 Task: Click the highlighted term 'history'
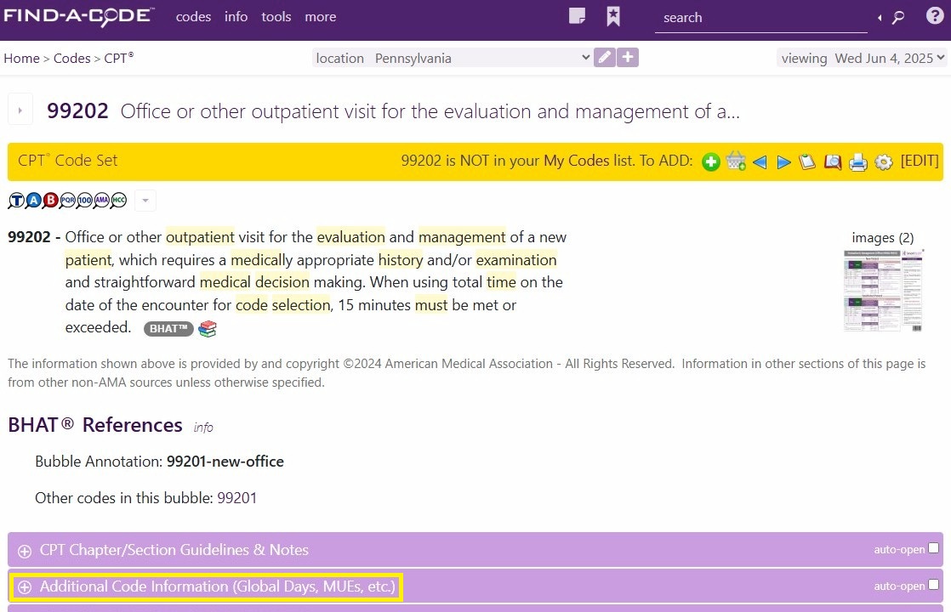tap(401, 260)
